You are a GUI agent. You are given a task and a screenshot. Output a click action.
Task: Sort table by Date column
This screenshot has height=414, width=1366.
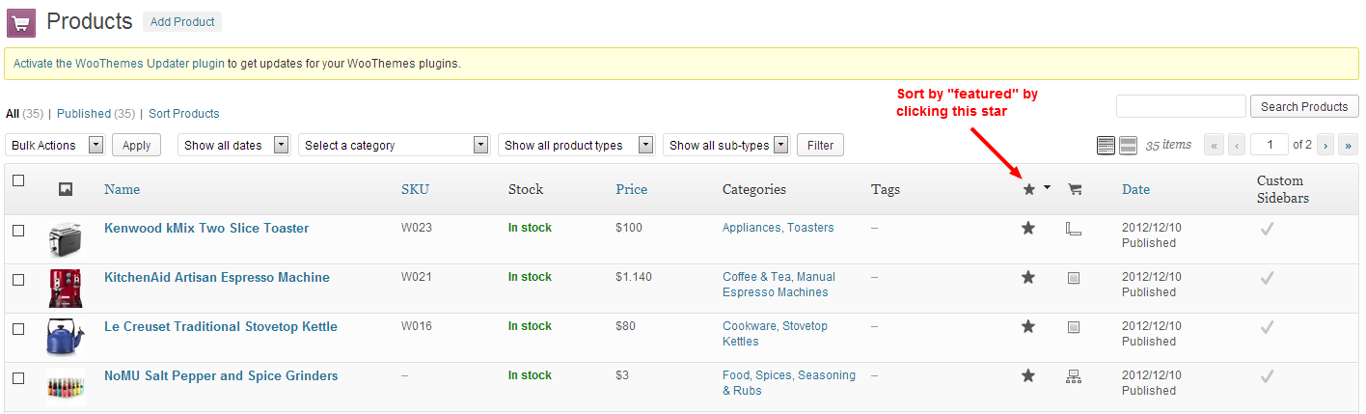(1135, 189)
